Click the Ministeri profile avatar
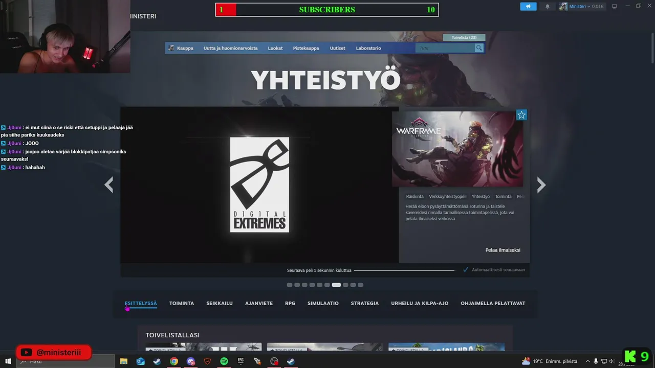This screenshot has height=368, width=655. click(x=563, y=7)
